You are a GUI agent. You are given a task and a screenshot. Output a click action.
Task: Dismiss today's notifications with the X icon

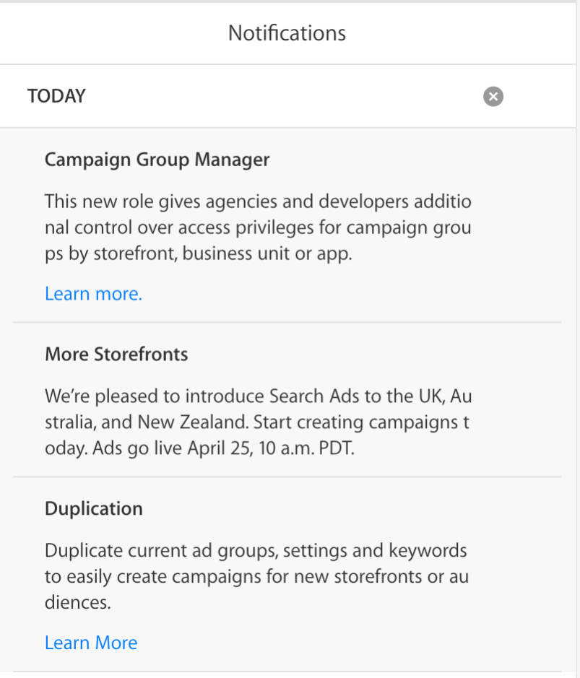coord(493,96)
